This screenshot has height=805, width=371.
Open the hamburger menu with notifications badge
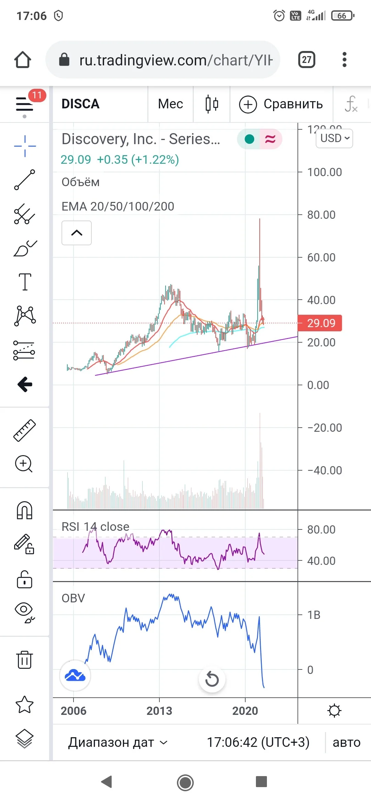click(25, 104)
